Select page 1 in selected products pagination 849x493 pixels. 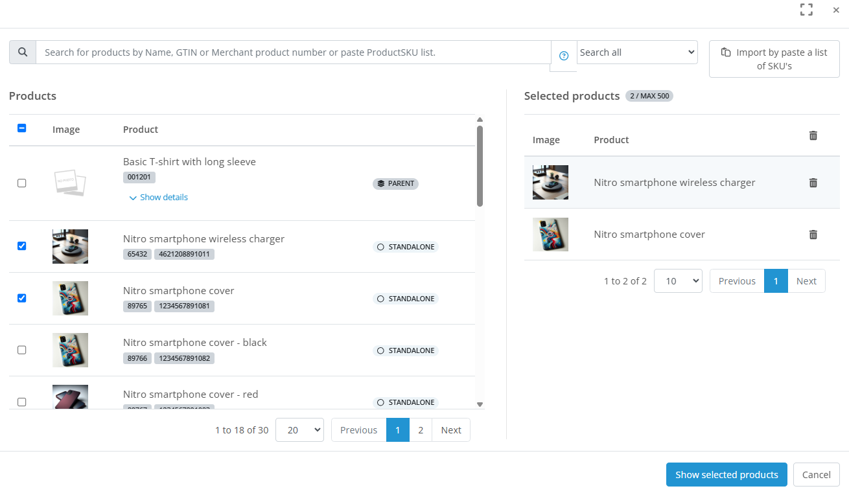776,281
